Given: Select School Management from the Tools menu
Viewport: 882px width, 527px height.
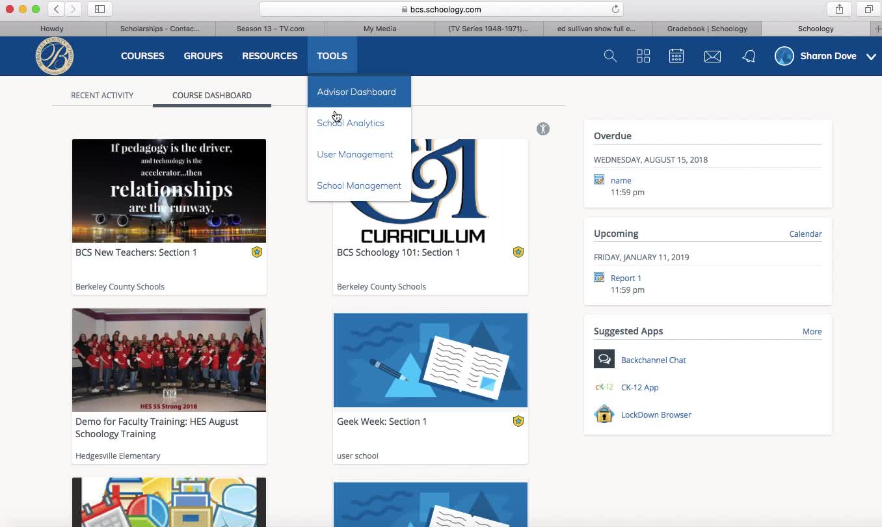Looking at the screenshot, I should click(x=359, y=185).
